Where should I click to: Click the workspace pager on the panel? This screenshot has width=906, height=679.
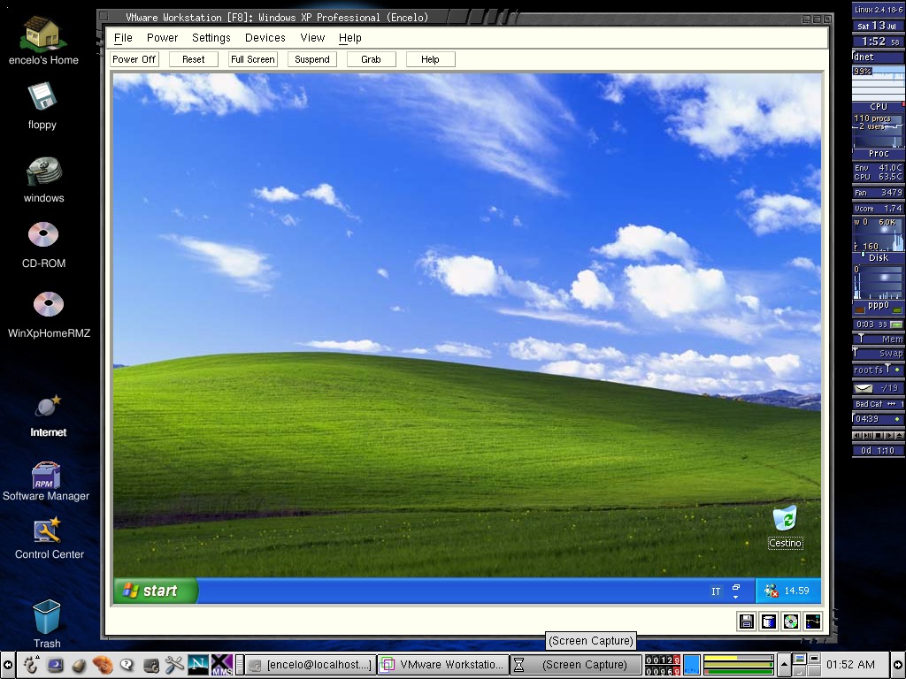click(807, 665)
